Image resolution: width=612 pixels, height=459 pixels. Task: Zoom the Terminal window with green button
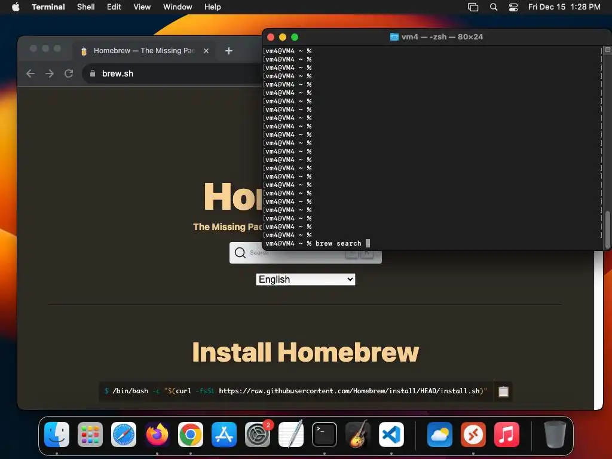295,37
